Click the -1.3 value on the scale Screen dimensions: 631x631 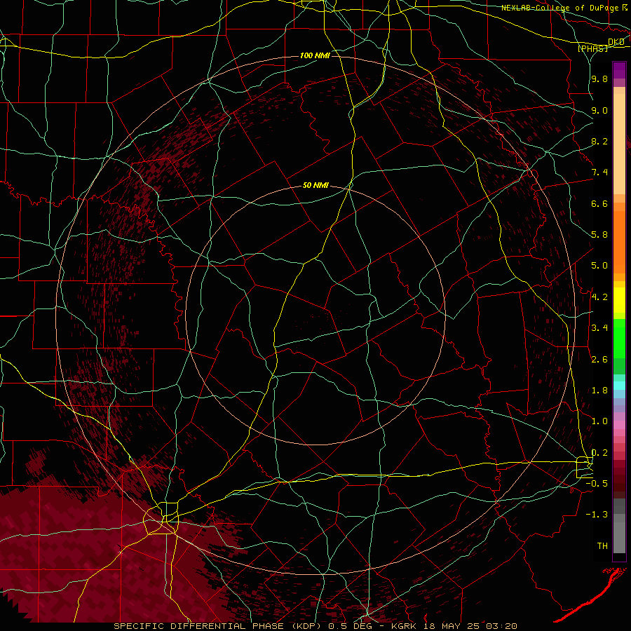tap(597, 515)
